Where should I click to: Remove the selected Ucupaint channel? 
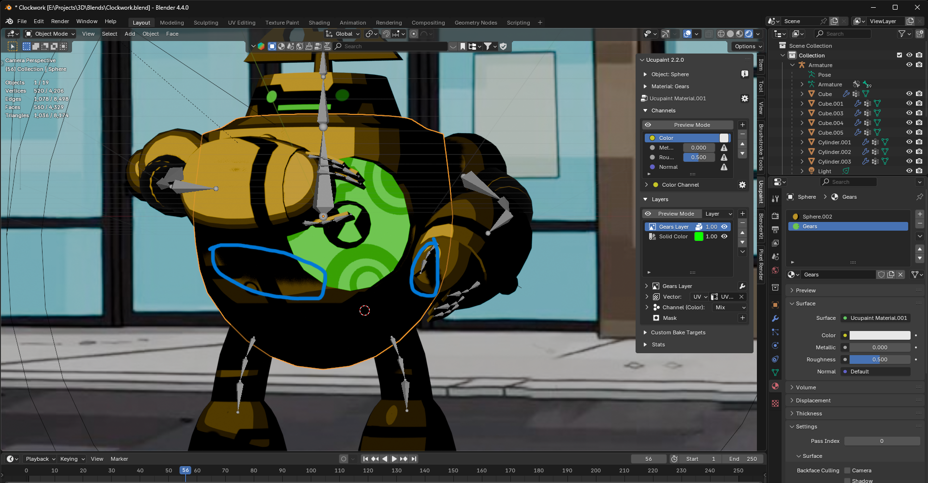(742, 134)
